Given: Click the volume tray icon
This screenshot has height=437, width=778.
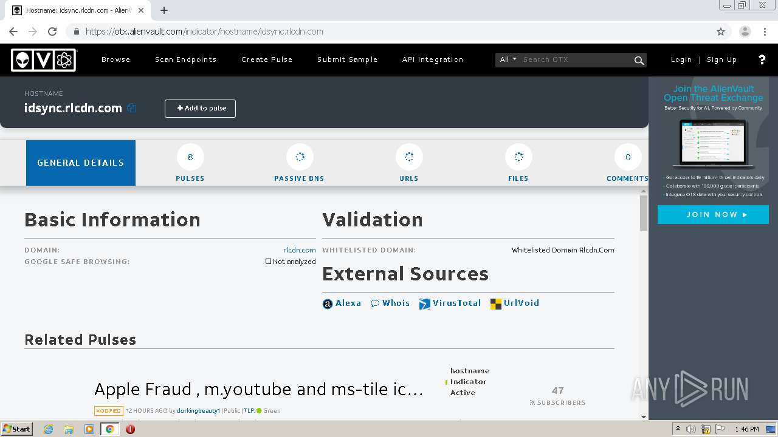Looking at the screenshot, I should pos(691,429).
